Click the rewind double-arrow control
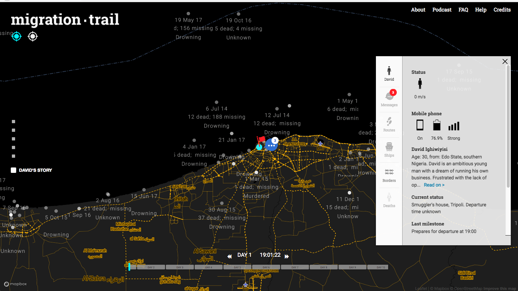 [x=230, y=256]
